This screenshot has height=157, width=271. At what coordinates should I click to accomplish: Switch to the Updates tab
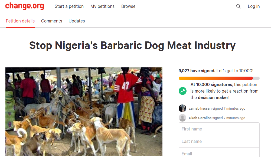pyautogui.click(x=77, y=21)
